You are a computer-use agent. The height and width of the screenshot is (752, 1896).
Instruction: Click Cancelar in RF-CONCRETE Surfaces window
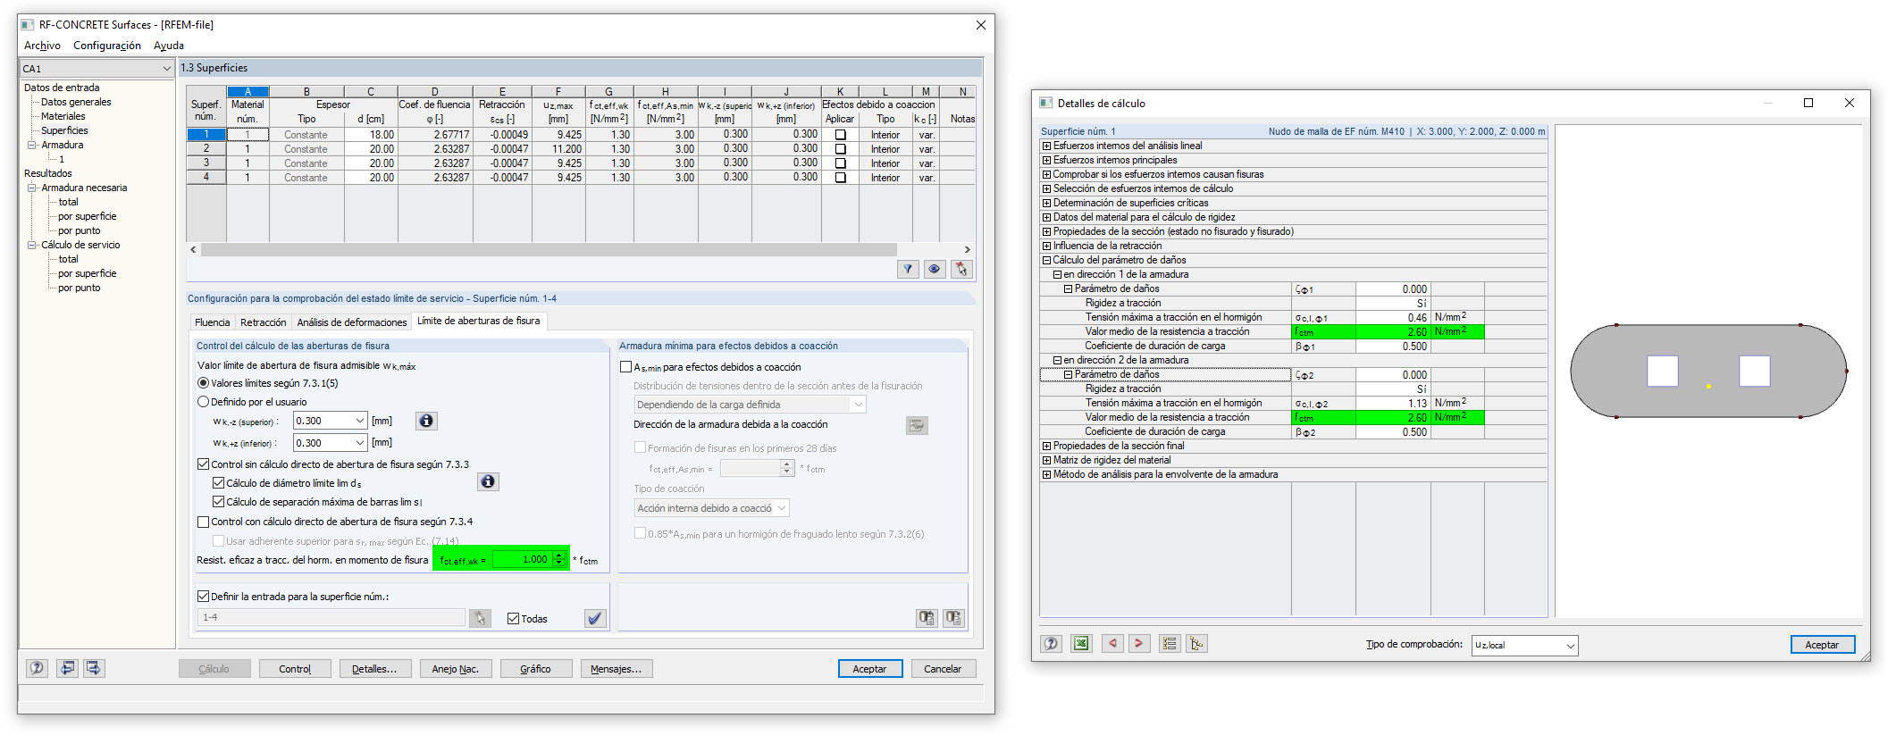[943, 669]
